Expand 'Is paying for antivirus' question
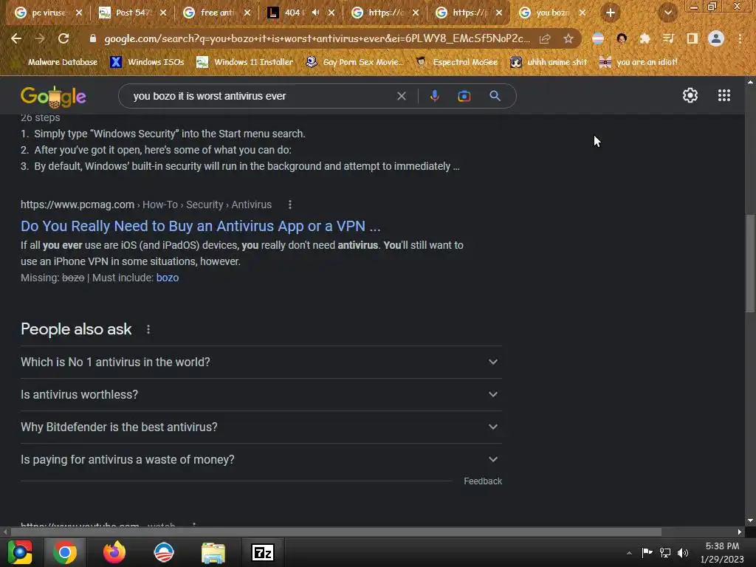Viewport: 756px width, 567px height. [x=261, y=459]
